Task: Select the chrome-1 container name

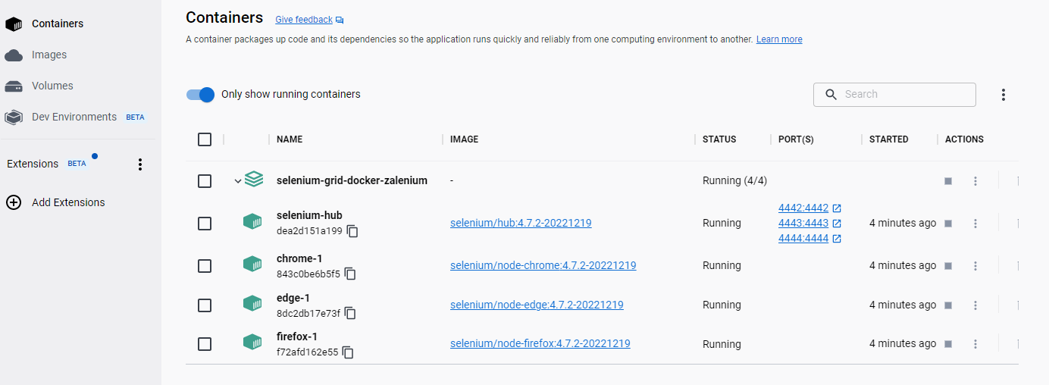Action: point(299,258)
